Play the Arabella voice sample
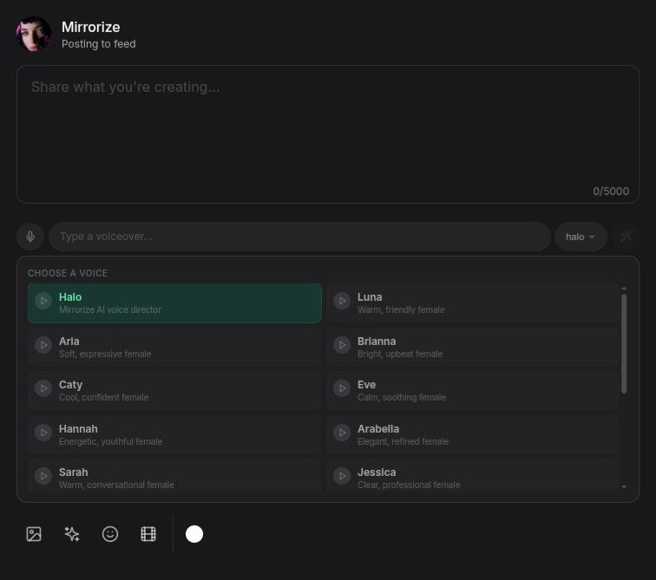 click(x=342, y=433)
